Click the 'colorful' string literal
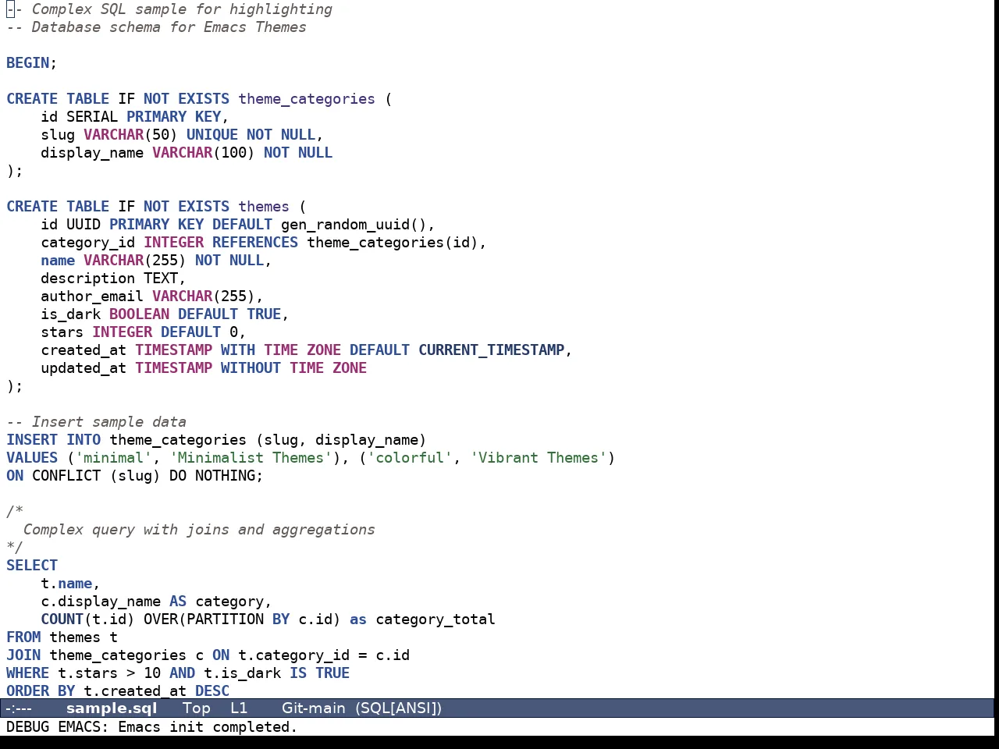Viewport: 999px width, 749px height. 410,458
